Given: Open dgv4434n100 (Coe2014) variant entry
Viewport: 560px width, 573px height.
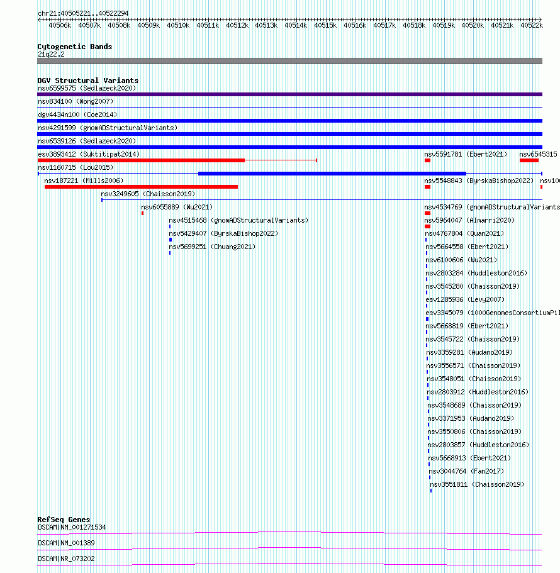Looking at the screenshot, I should click(x=77, y=114).
